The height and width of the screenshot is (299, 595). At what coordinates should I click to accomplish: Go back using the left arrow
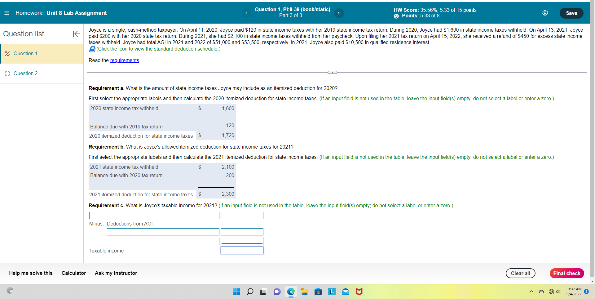pyautogui.click(x=246, y=13)
